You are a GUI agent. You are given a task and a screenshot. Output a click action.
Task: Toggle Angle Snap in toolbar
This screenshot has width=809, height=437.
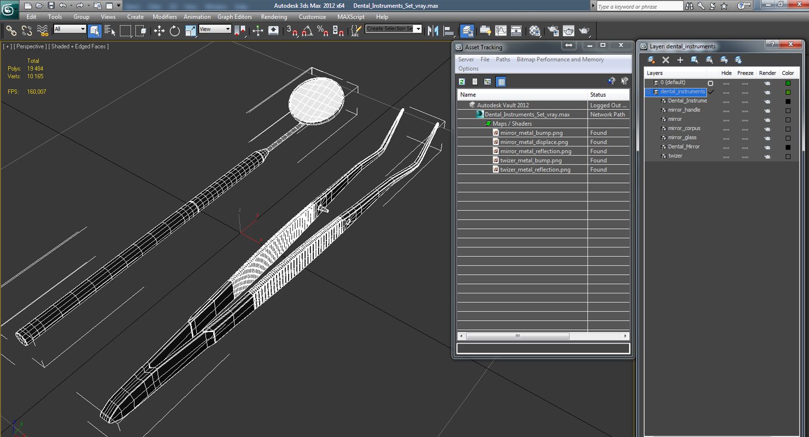pyautogui.click(x=307, y=31)
